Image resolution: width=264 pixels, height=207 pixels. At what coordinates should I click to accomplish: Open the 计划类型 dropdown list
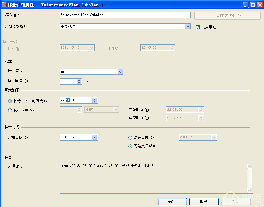click(188, 27)
